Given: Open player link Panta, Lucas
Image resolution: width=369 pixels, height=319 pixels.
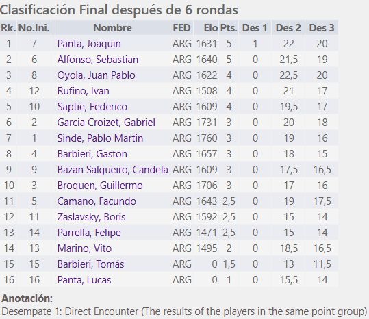Looking at the screenshot, I should [84, 280].
